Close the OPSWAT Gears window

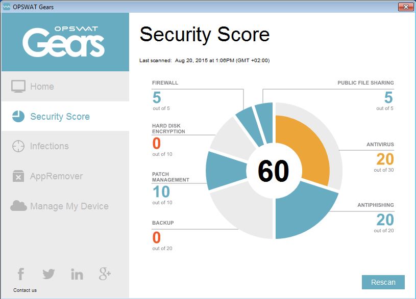pos(406,7)
